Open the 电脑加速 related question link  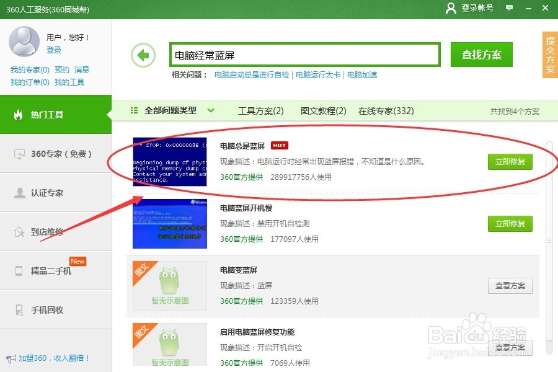pyautogui.click(x=361, y=75)
